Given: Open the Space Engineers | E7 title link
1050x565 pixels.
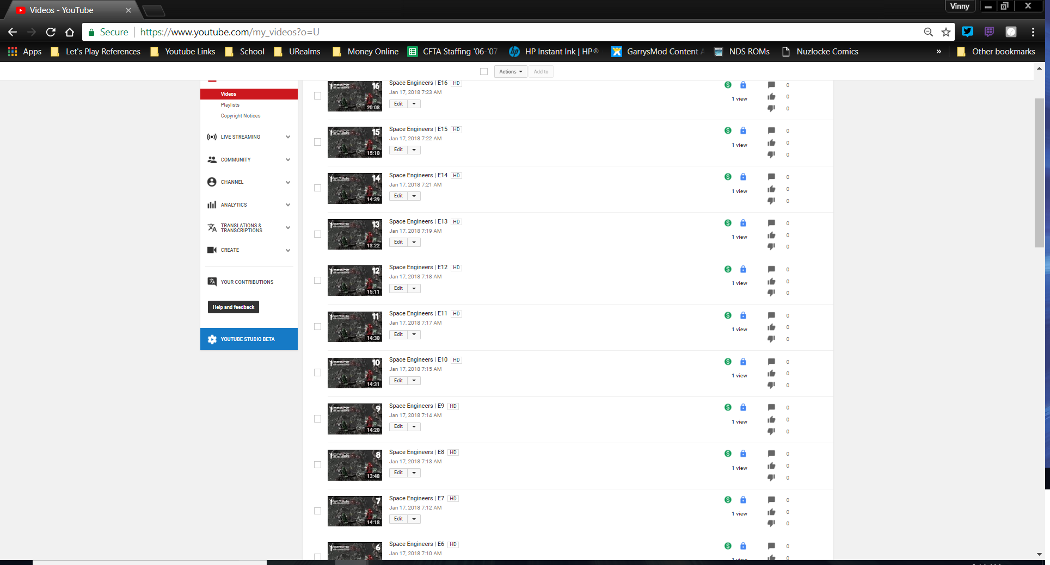Looking at the screenshot, I should tap(416, 498).
